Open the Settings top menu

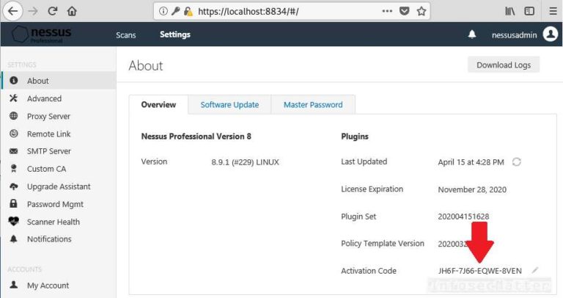(175, 34)
